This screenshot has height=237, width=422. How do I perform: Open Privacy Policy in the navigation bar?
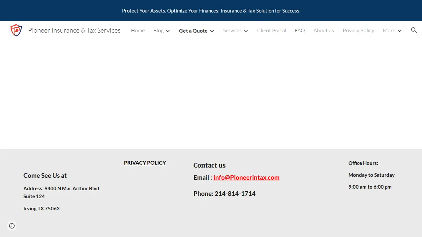point(358,30)
